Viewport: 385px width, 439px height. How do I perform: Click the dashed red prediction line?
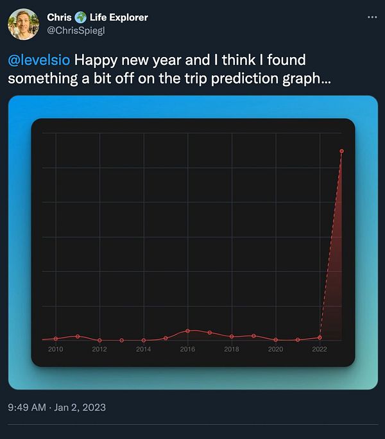tap(330, 245)
